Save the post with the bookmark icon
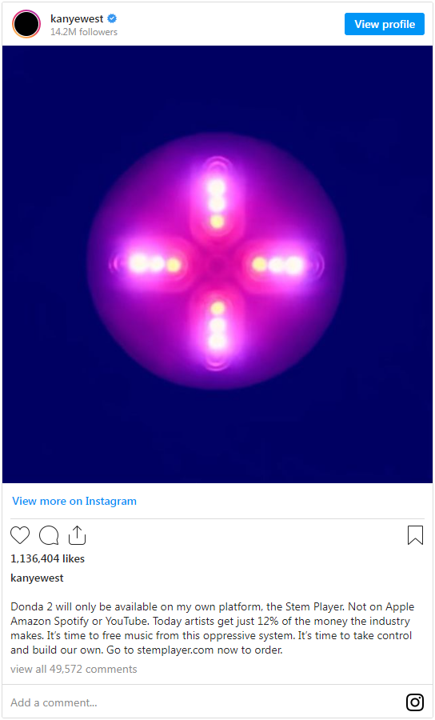 click(415, 535)
